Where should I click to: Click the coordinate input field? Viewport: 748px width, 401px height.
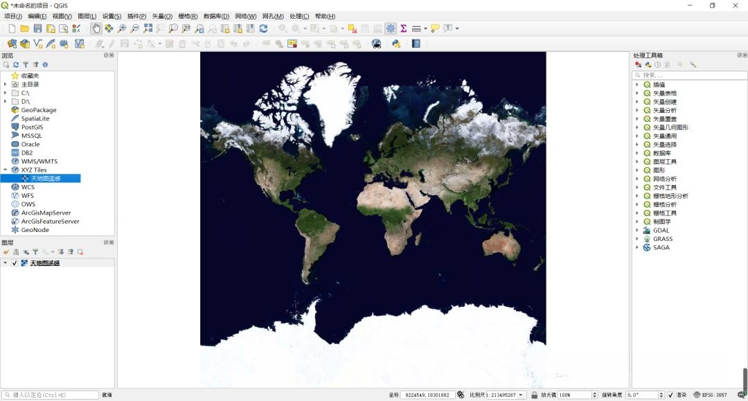coord(427,395)
